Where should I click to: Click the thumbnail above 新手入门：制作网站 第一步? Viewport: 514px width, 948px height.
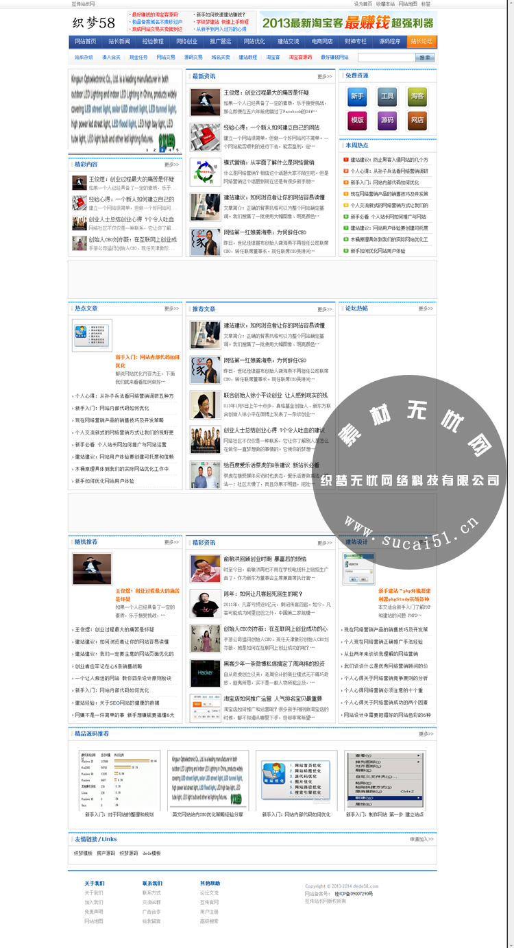coord(384,780)
